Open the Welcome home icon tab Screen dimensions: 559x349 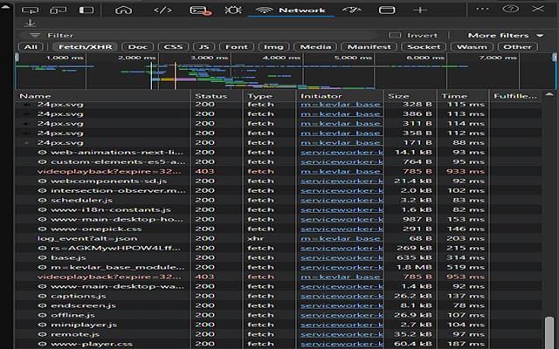(123, 10)
